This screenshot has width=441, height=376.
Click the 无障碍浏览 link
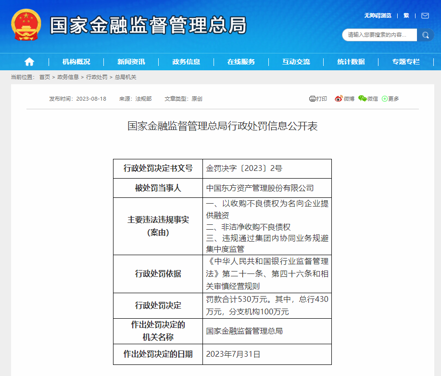378,15
